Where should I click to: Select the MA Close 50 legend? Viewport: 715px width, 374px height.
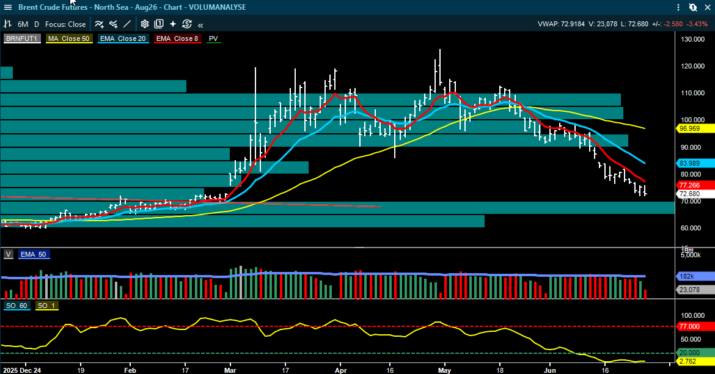(x=69, y=38)
